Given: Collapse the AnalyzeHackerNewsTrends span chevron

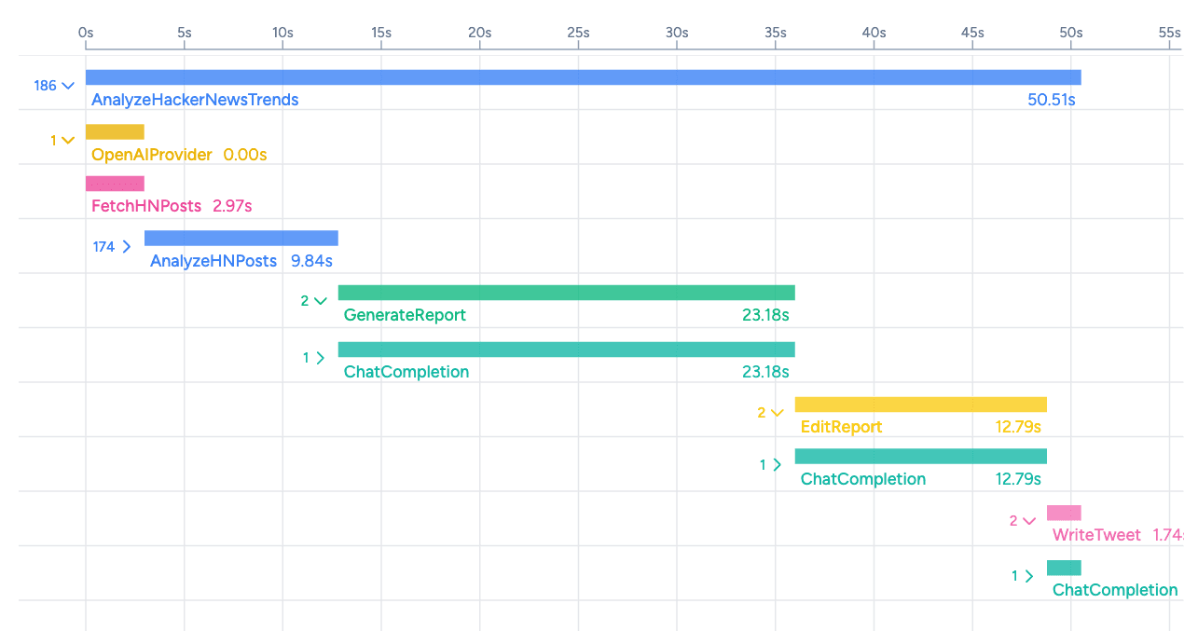Looking at the screenshot, I should pos(67,86).
